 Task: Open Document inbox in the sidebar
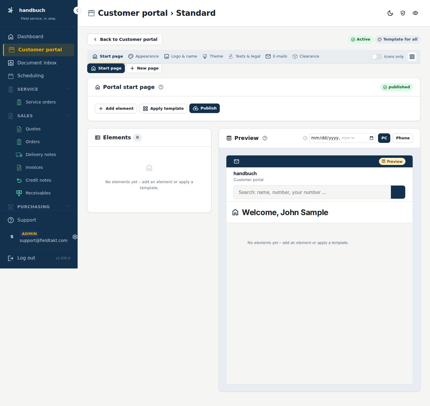39,63
